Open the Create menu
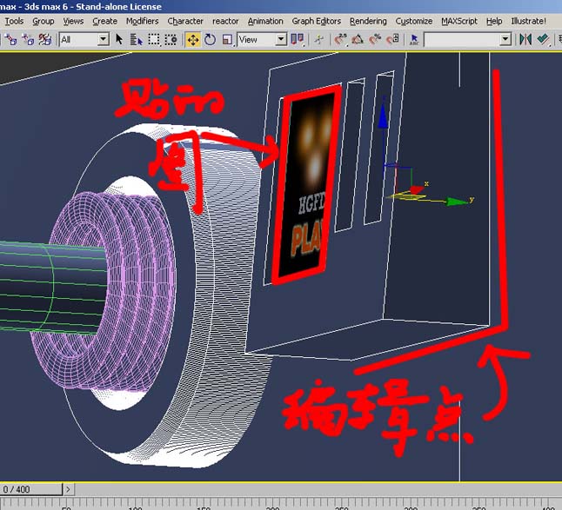The image size is (562, 510). pyautogui.click(x=104, y=21)
